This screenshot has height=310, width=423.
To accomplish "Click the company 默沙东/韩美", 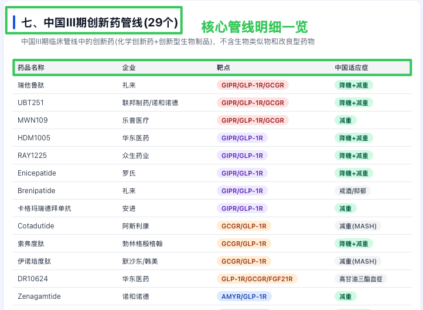I will (140, 261).
